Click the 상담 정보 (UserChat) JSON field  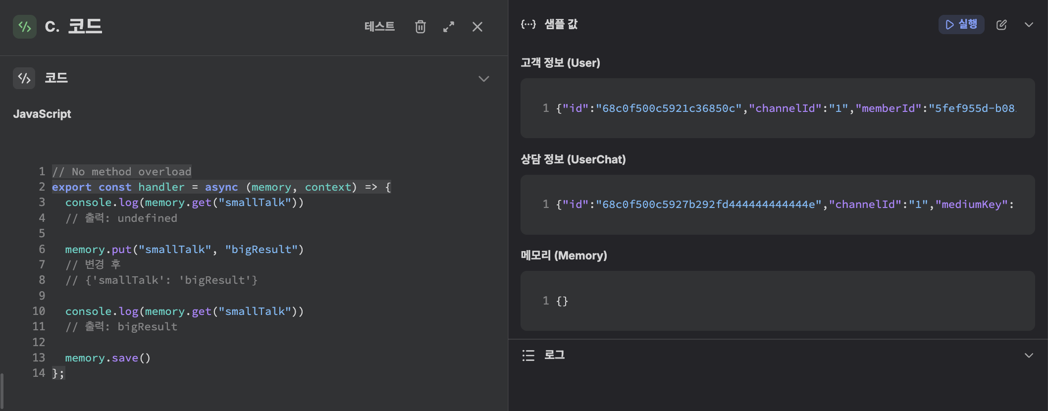[777, 205]
